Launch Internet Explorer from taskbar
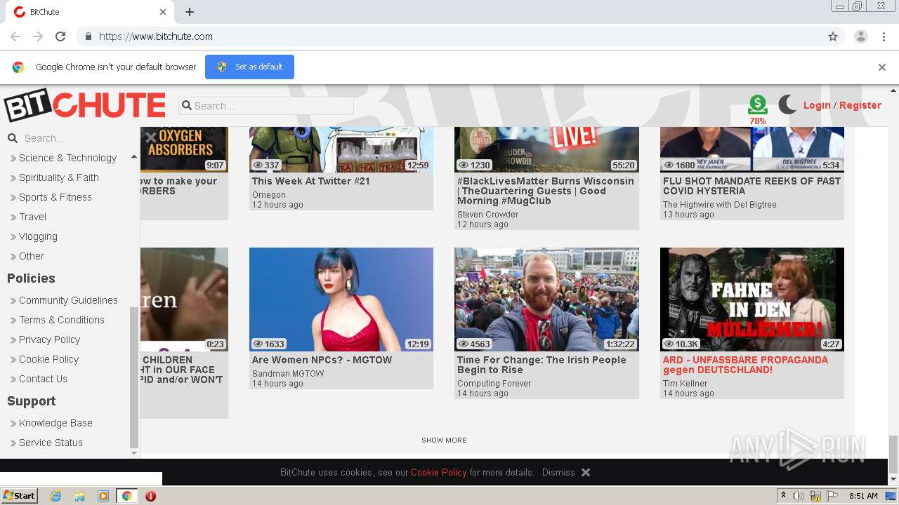899x505 pixels. [x=55, y=496]
